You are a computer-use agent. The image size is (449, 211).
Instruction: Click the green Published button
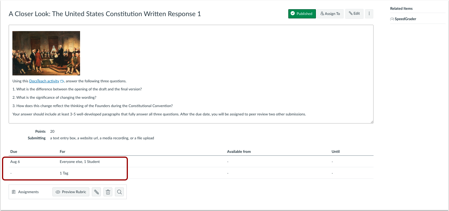302,14
